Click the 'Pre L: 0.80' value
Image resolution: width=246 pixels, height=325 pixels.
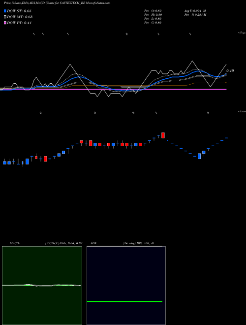(153, 19)
